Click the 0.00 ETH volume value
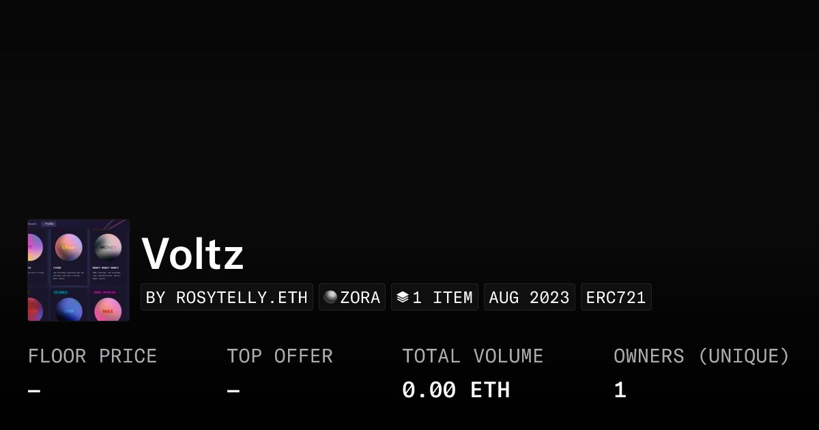Screen dimensions: 819x430 pyautogui.click(x=455, y=390)
